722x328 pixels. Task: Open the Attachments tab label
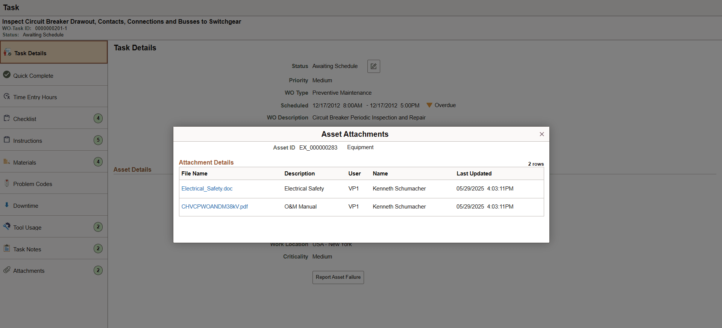[29, 271]
